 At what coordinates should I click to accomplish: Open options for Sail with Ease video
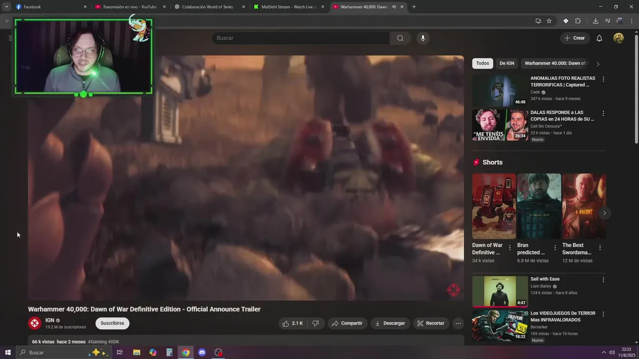(x=603, y=280)
